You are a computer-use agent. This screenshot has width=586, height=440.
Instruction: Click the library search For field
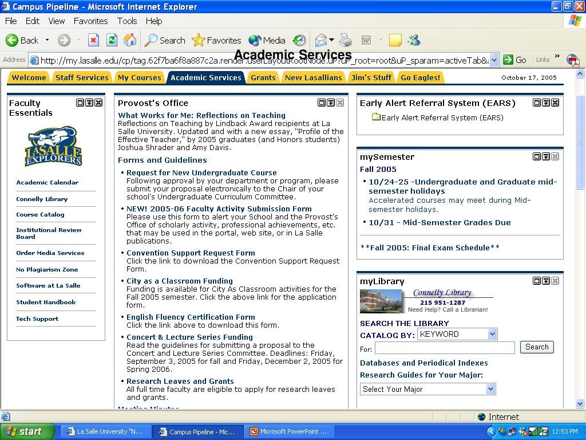[x=445, y=348]
